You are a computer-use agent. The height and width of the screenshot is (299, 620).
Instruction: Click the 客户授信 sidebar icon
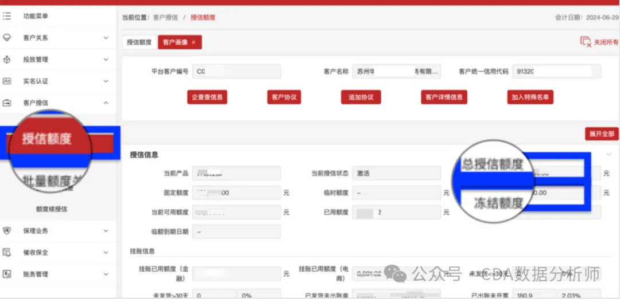(7, 103)
